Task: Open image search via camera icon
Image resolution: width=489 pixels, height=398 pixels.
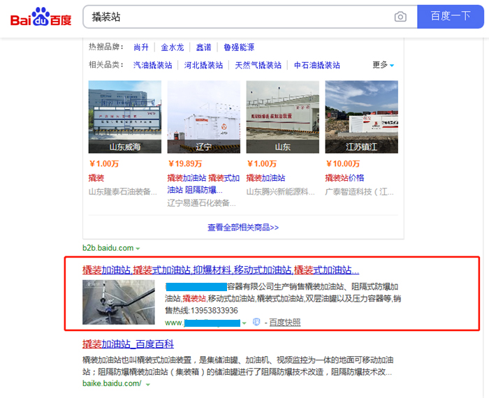Action: (x=400, y=17)
